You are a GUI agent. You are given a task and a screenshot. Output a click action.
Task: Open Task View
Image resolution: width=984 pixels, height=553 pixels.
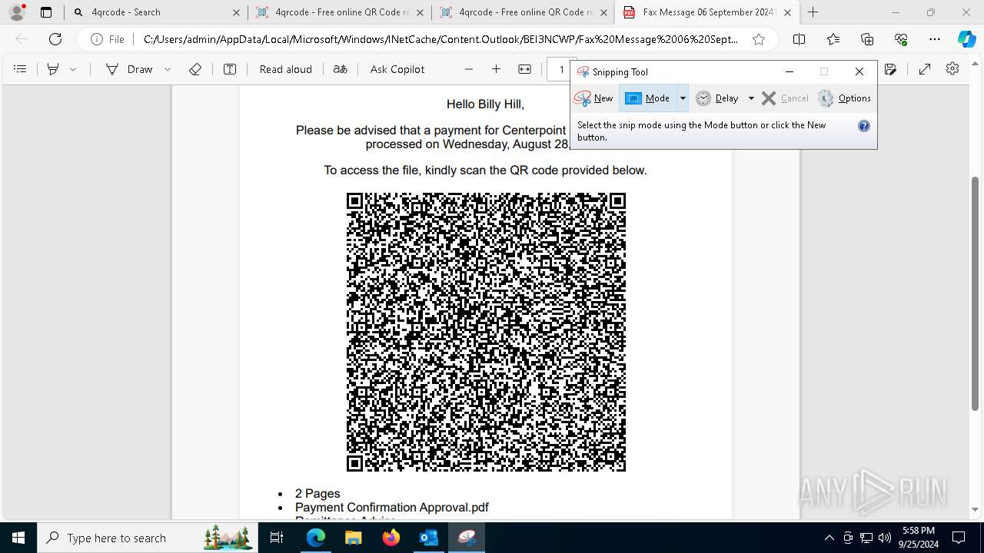(278, 538)
